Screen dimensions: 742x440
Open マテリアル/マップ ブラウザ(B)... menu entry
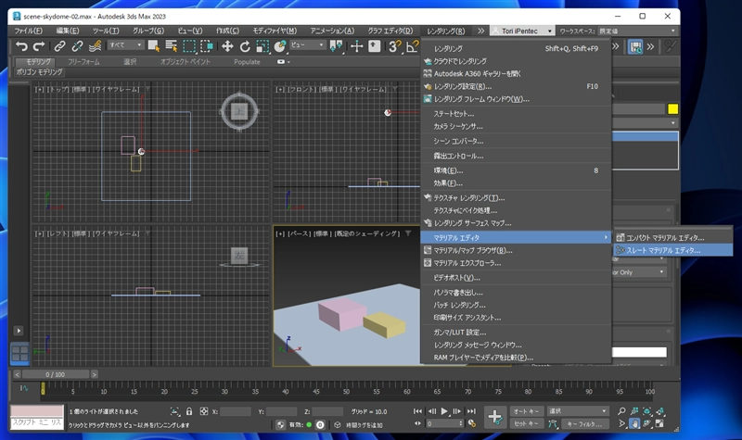(x=516, y=250)
